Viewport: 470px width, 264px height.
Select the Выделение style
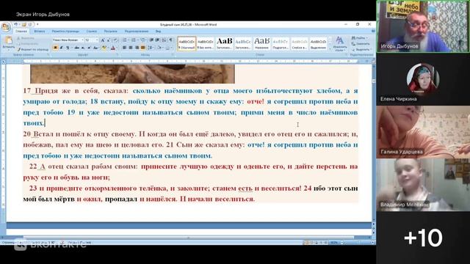point(318,44)
